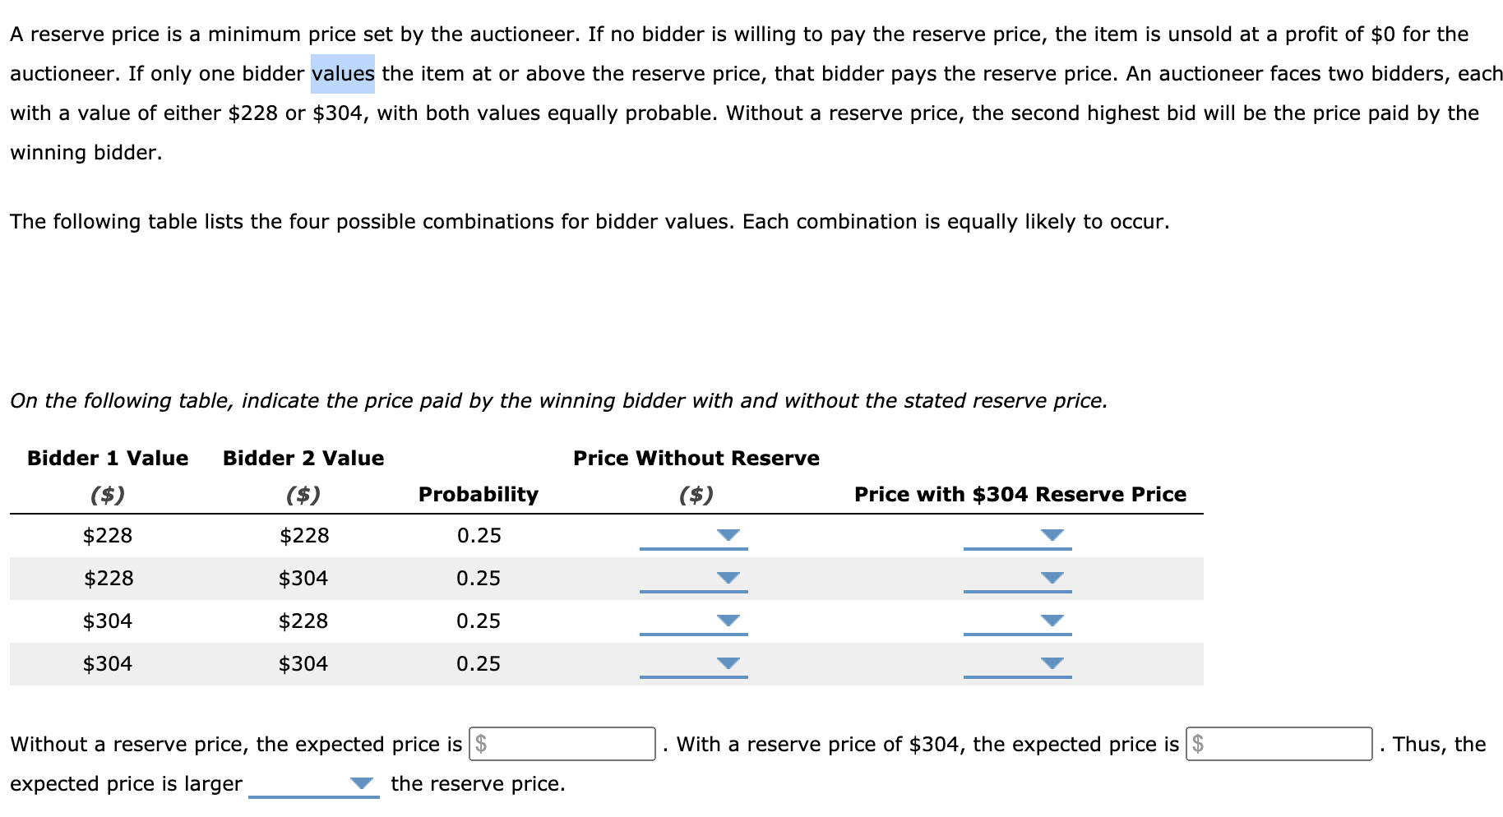
Task: Select the highlighted word 'values' in paragraph
Action: 342,73
